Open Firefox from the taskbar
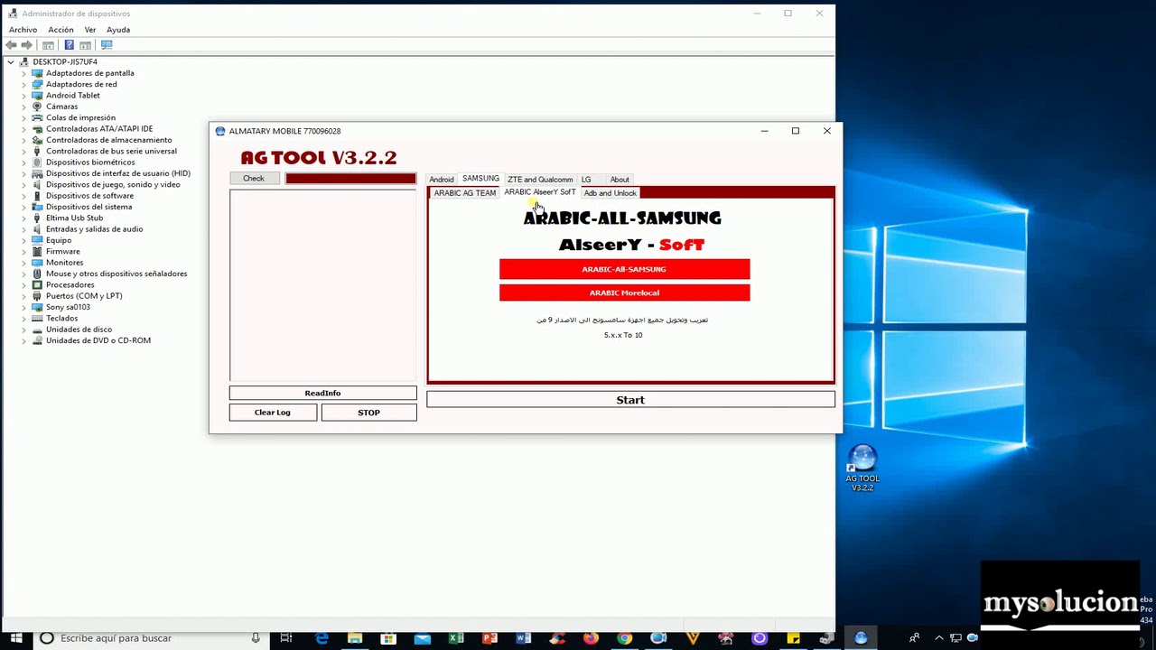This screenshot has height=650, width=1156. 591,638
